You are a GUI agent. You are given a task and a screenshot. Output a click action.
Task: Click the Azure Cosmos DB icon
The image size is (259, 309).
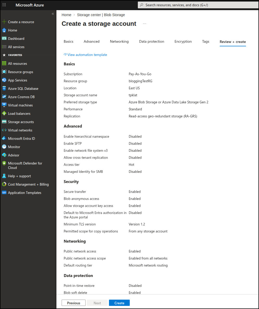4,97
